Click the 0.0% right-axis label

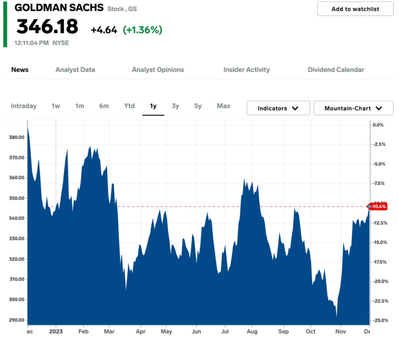click(378, 125)
